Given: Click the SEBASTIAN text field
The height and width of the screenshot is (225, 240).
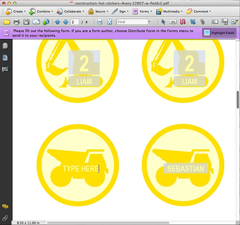Looking at the screenshot, I should pos(186,168).
